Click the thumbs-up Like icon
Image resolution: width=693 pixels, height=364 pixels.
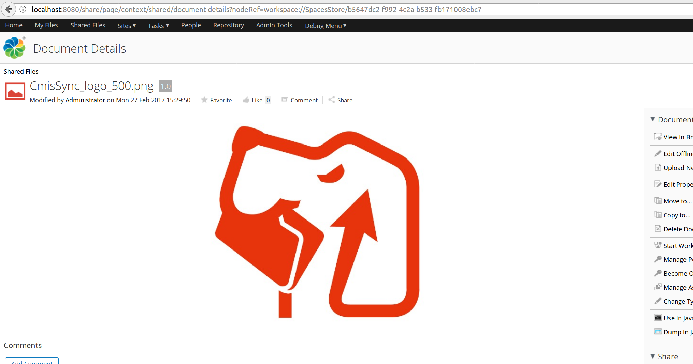point(246,100)
